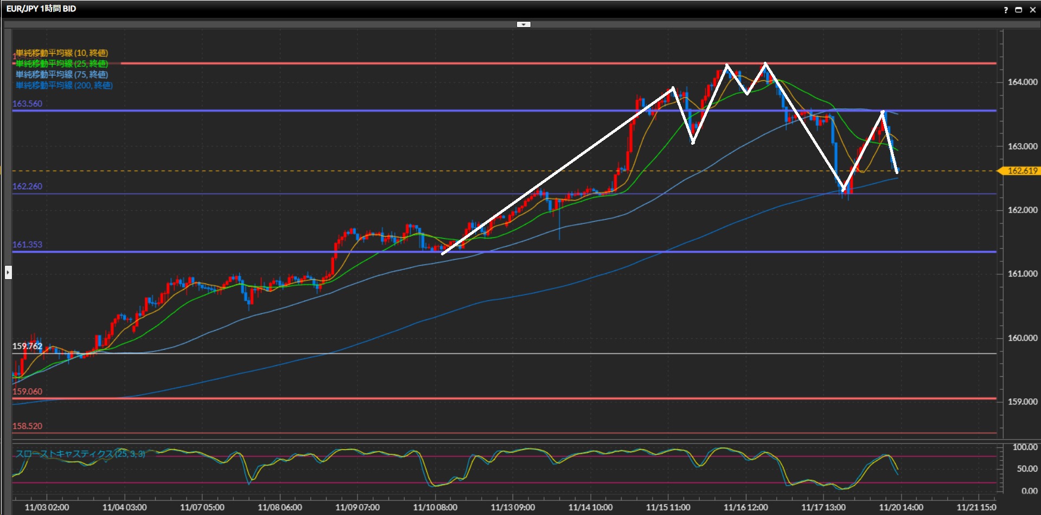This screenshot has width=1041, height=515.
Task: Click the help question mark icon
Action: click(x=1006, y=10)
